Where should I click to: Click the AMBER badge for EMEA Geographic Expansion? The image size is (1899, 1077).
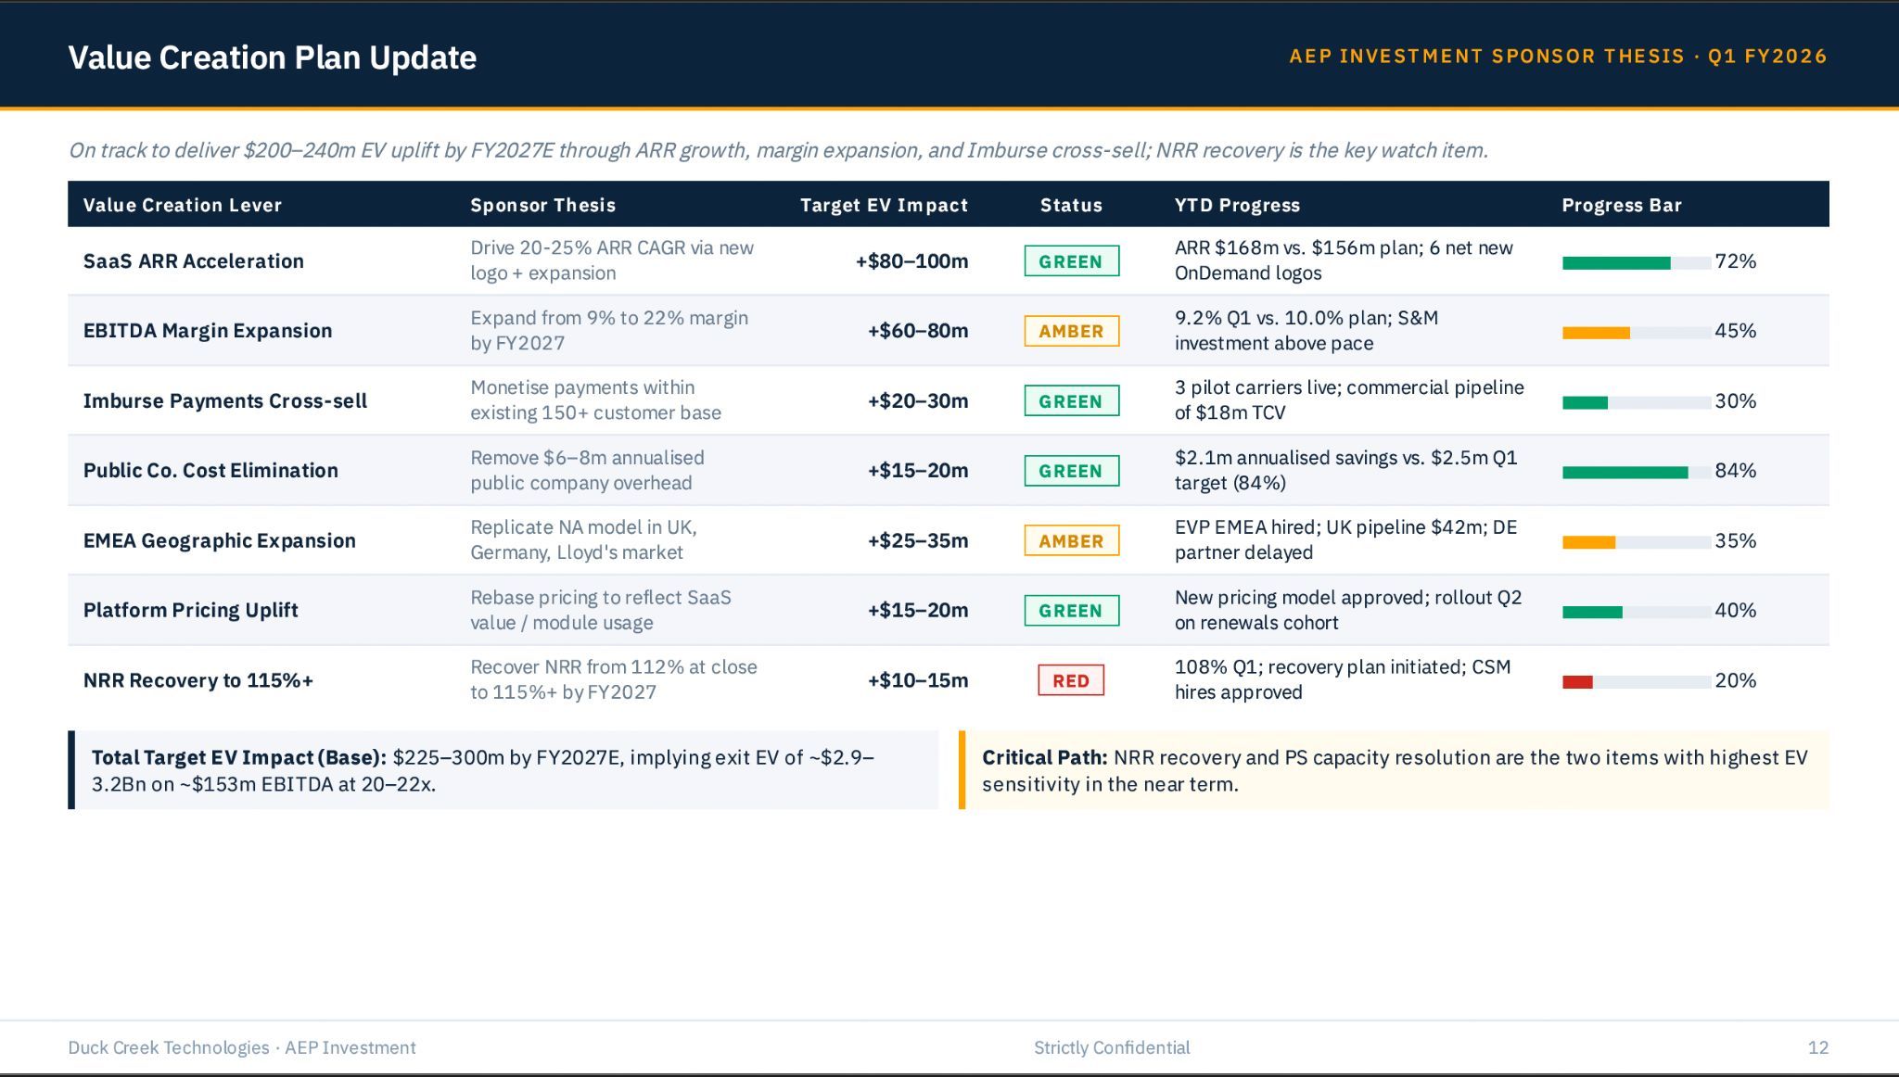[1071, 540]
